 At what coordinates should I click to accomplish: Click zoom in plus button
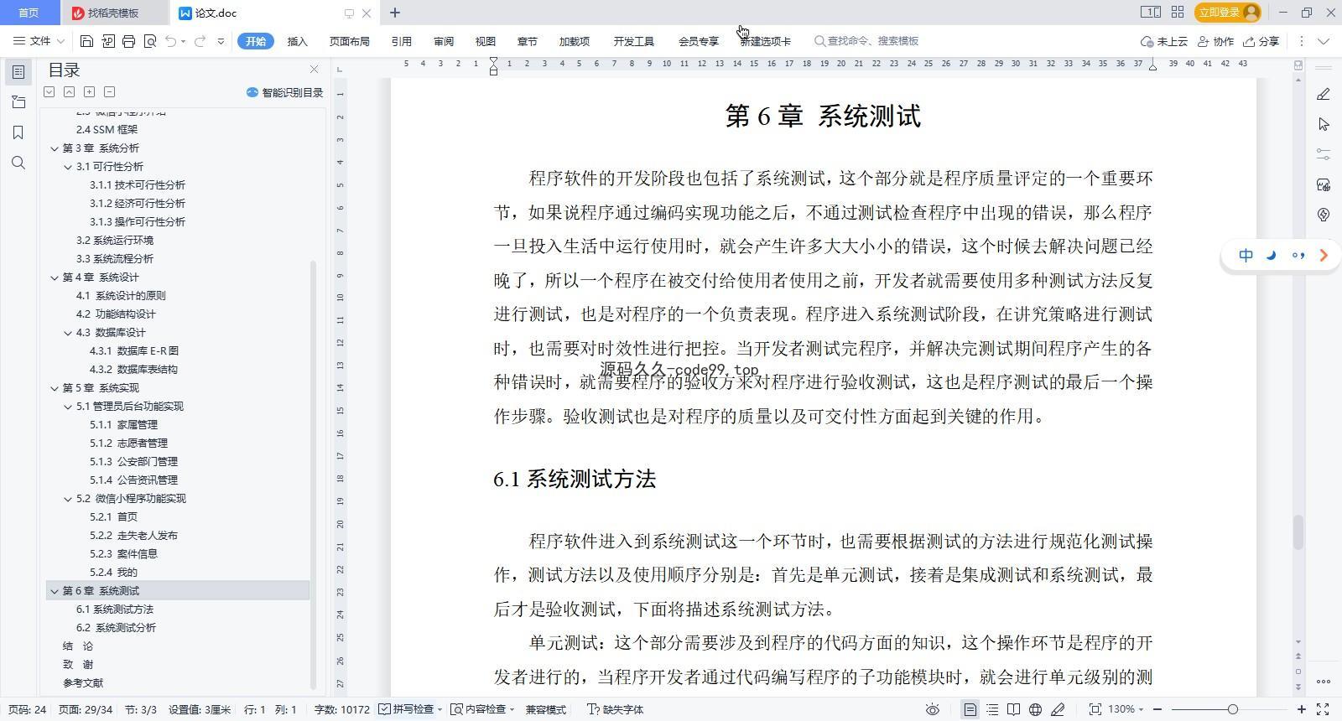(x=1302, y=709)
